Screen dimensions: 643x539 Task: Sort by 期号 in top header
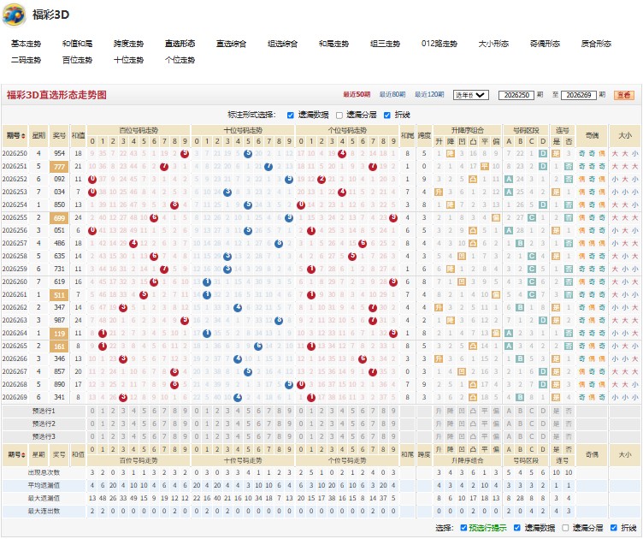click(16, 136)
